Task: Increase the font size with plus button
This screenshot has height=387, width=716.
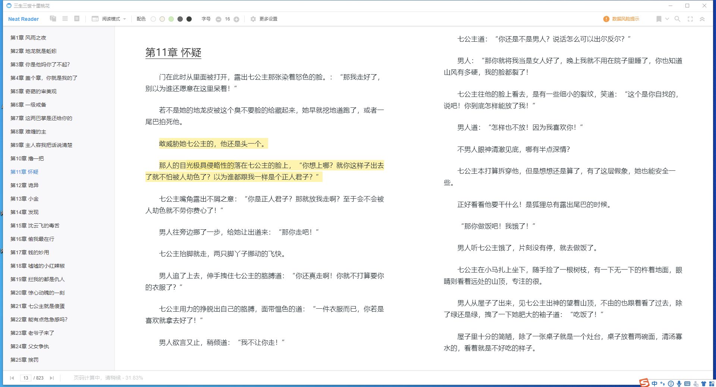Action: click(x=236, y=19)
